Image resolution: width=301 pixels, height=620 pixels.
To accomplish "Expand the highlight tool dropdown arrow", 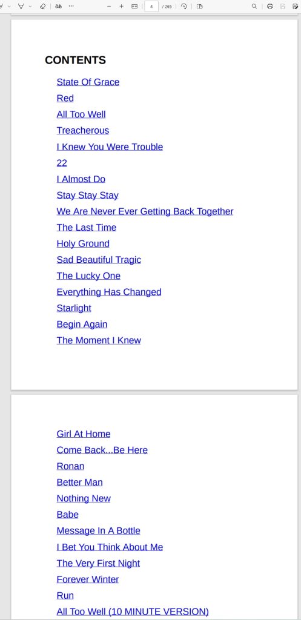I will click(30, 6).
